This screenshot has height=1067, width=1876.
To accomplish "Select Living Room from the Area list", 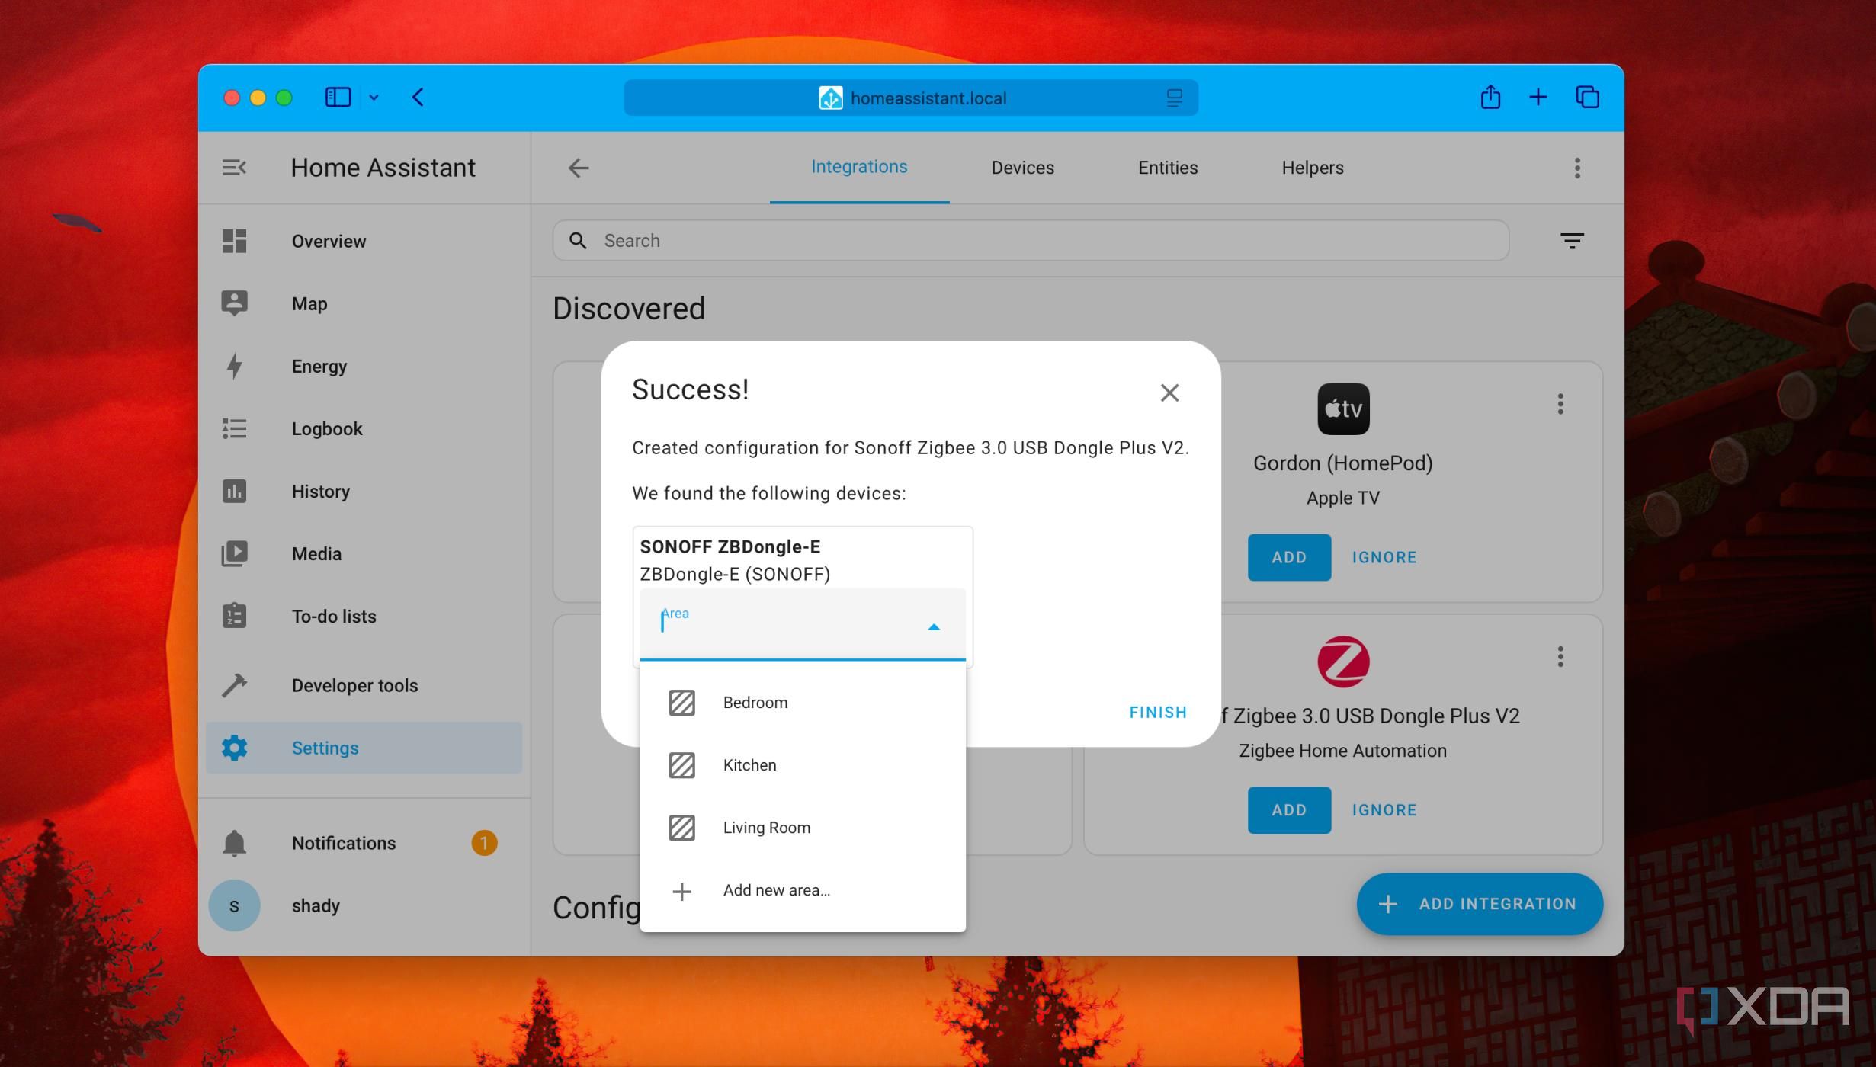I will (x=803, y=828).
